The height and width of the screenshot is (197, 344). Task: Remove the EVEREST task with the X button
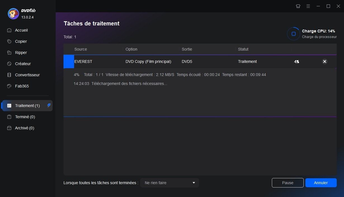(x=324, y=61)
